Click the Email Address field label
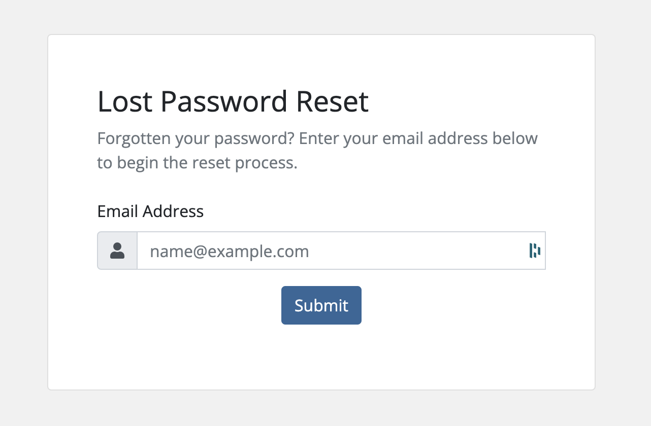The height and width of the screenshot is (426, 651). [x=150, y=211]
